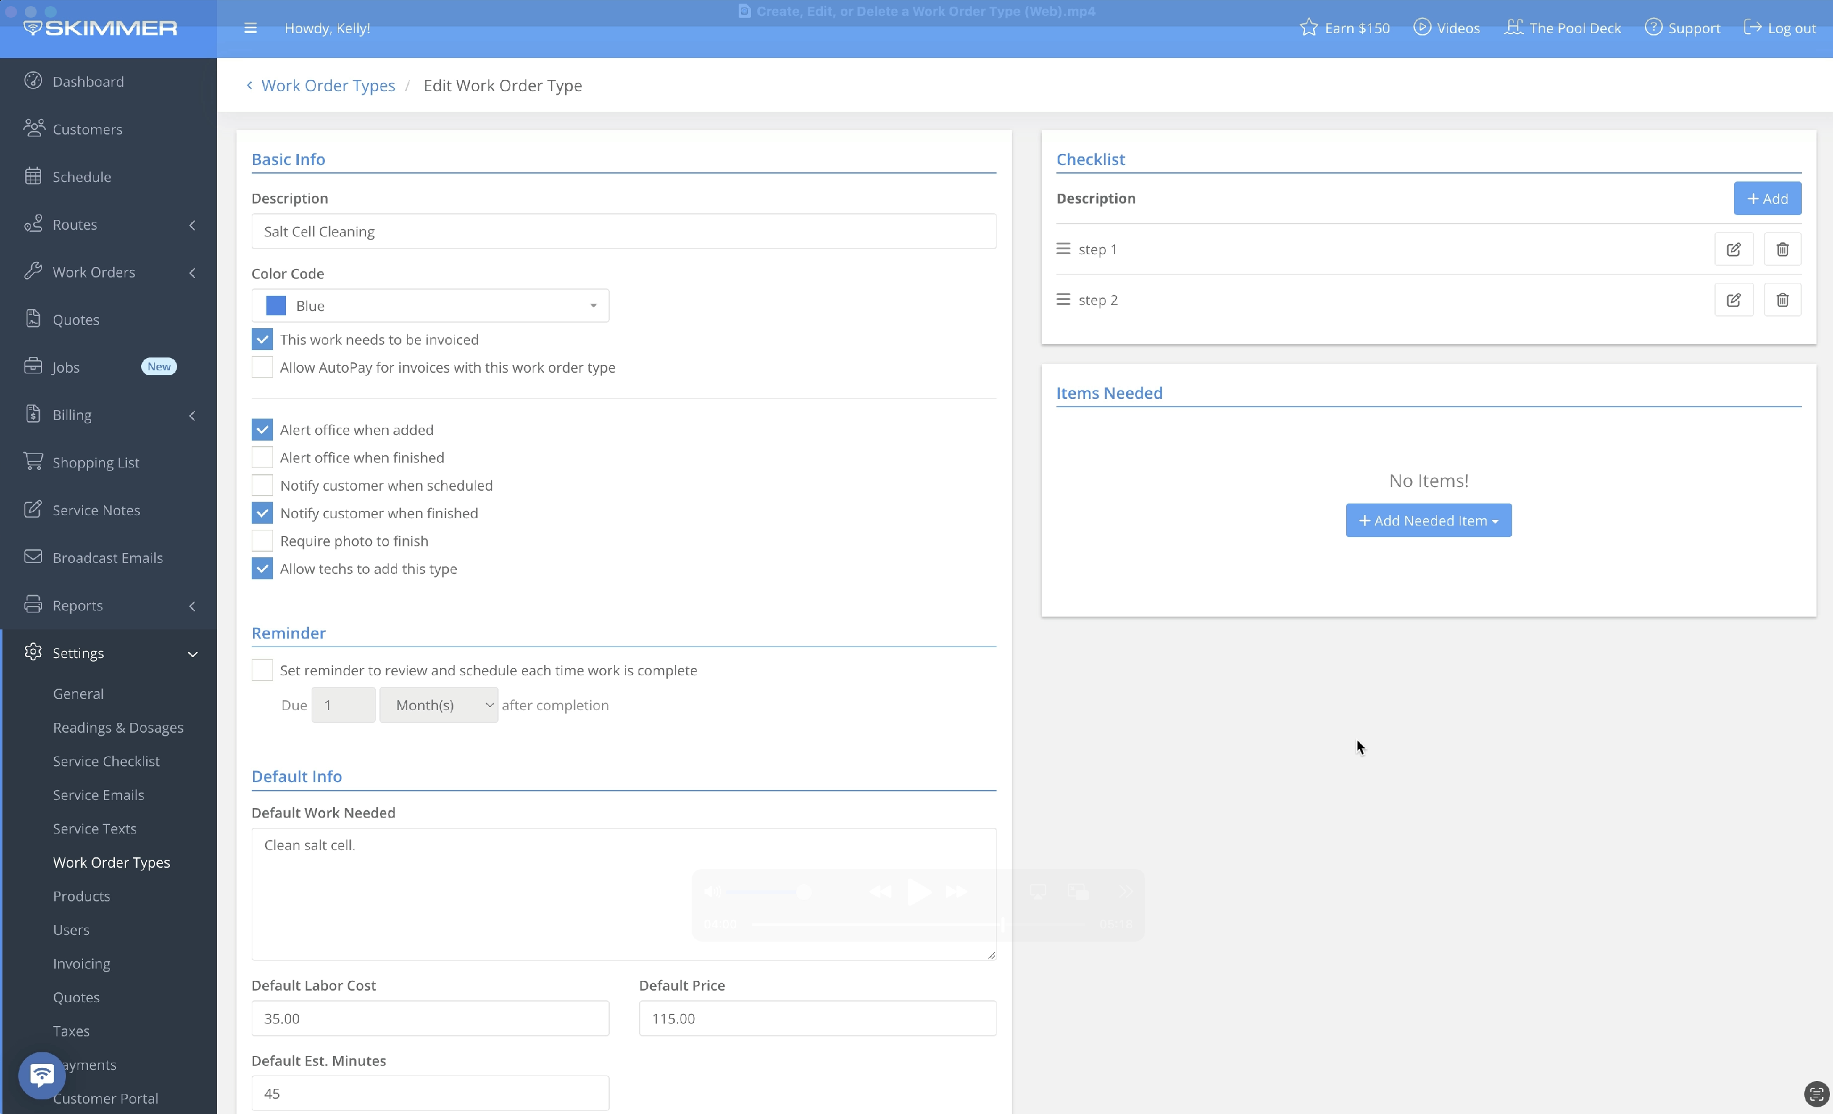
Task: Open the Color Code Blue dropdown
Action: click(x=430, y=306)
